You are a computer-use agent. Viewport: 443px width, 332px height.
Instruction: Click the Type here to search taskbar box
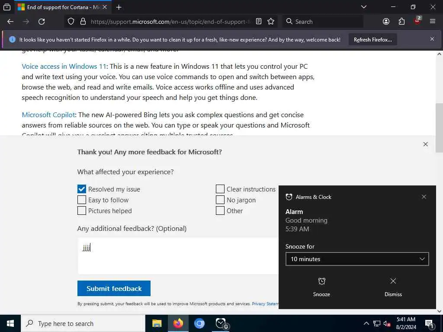[x=83, y=323]
